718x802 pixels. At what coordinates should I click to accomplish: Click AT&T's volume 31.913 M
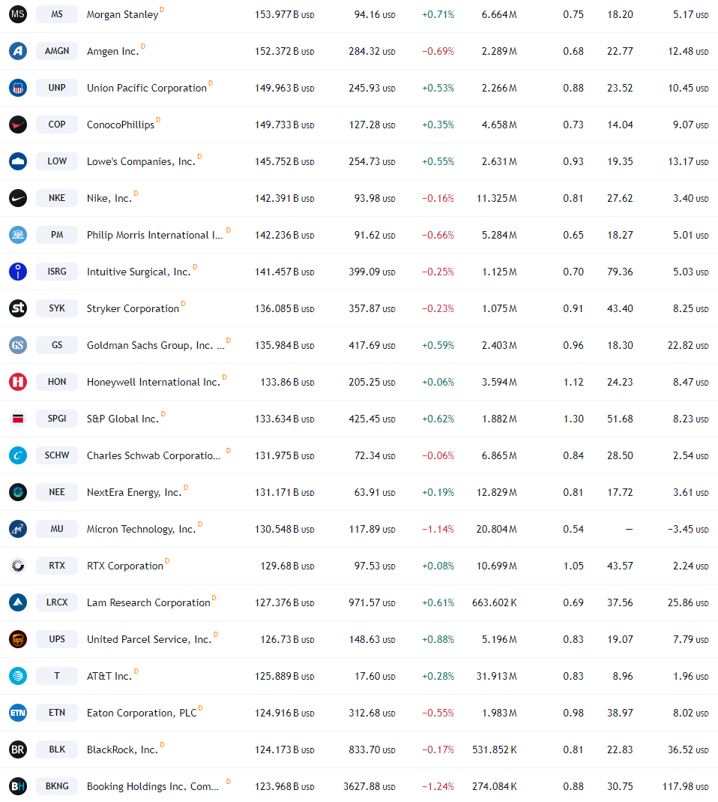point(497,677)
